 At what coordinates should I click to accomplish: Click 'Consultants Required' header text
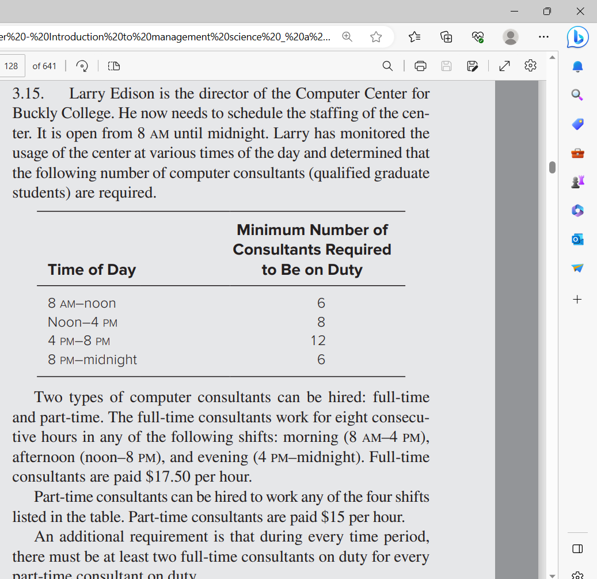coord(312,249)
